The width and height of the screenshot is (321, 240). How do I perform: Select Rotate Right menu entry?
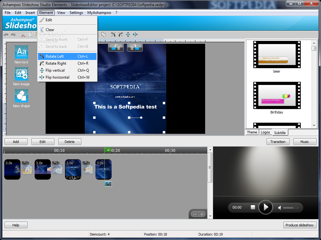pos(67,63)
